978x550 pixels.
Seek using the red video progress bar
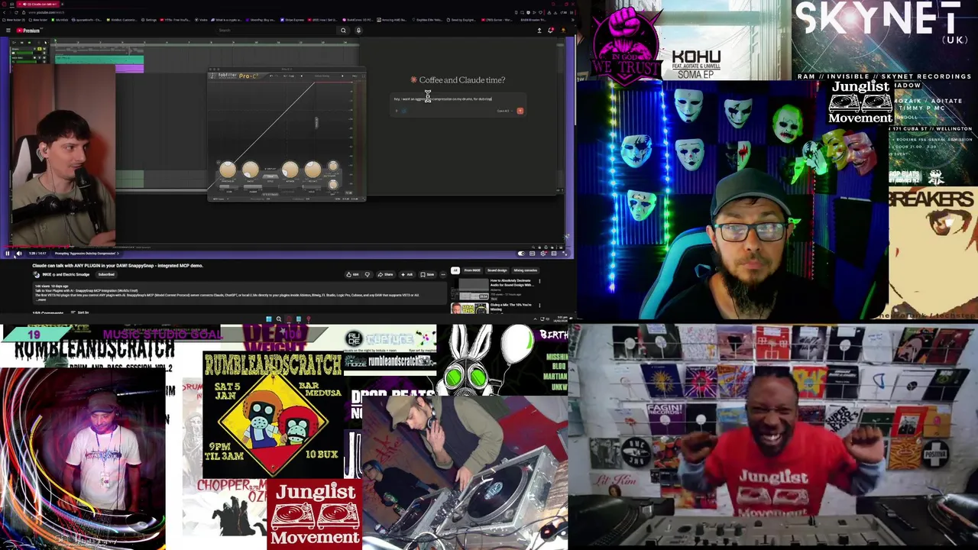pyautogui.click(x=287, y=247)
